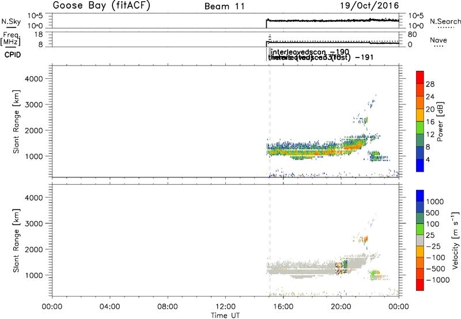Click the gray swatch on Velocity colorbar
This screenshot has width=461, height=319.
(420, 241)
